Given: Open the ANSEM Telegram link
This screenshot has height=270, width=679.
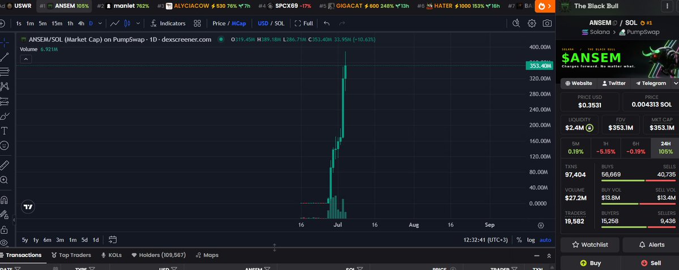Looking at the screenshot, I should pos(651,83).
